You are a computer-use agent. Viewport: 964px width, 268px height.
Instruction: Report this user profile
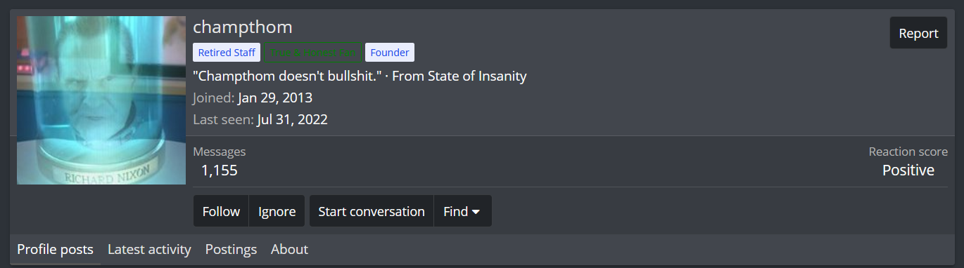coord(918,33)
